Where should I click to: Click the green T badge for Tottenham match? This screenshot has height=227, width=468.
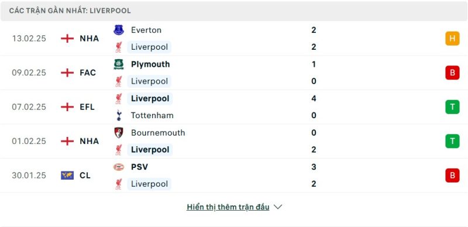click(452, 107)
